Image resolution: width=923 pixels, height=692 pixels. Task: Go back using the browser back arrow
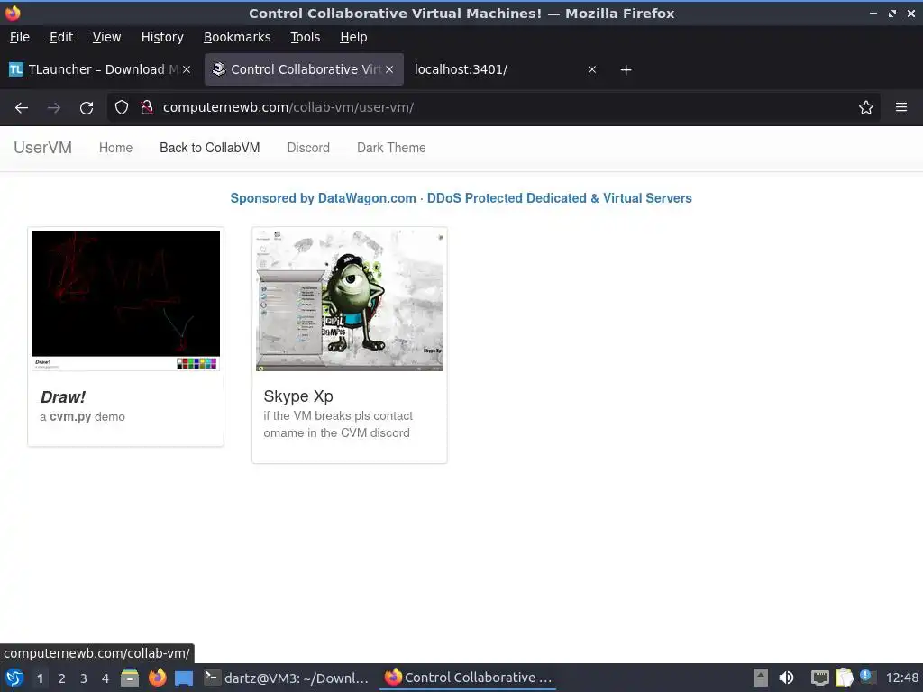[x=22, y=108]
